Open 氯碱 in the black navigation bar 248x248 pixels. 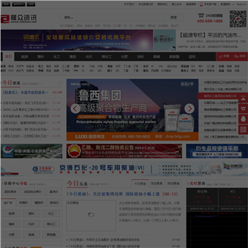coord(156,56)
